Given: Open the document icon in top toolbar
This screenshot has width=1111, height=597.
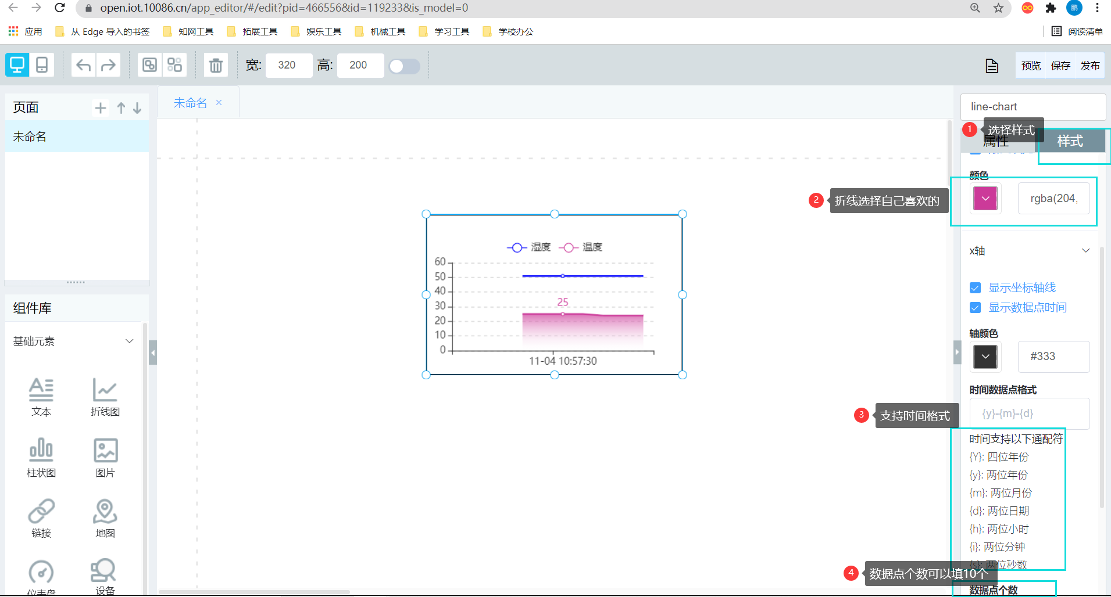Looking at the screenshot, I should point(992,66).
